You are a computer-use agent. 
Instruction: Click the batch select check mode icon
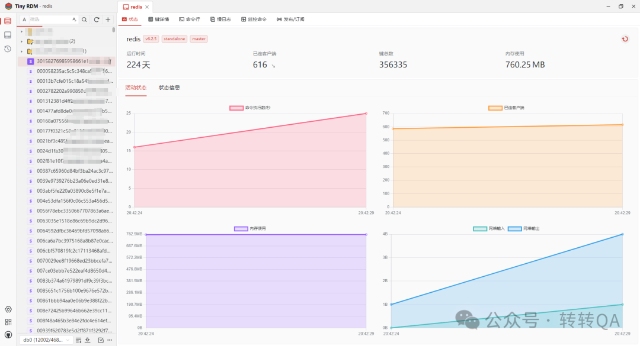tap(101, 340)
